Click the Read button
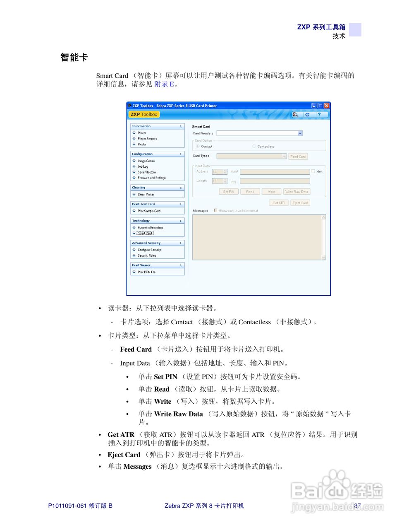 pos(250,192)
